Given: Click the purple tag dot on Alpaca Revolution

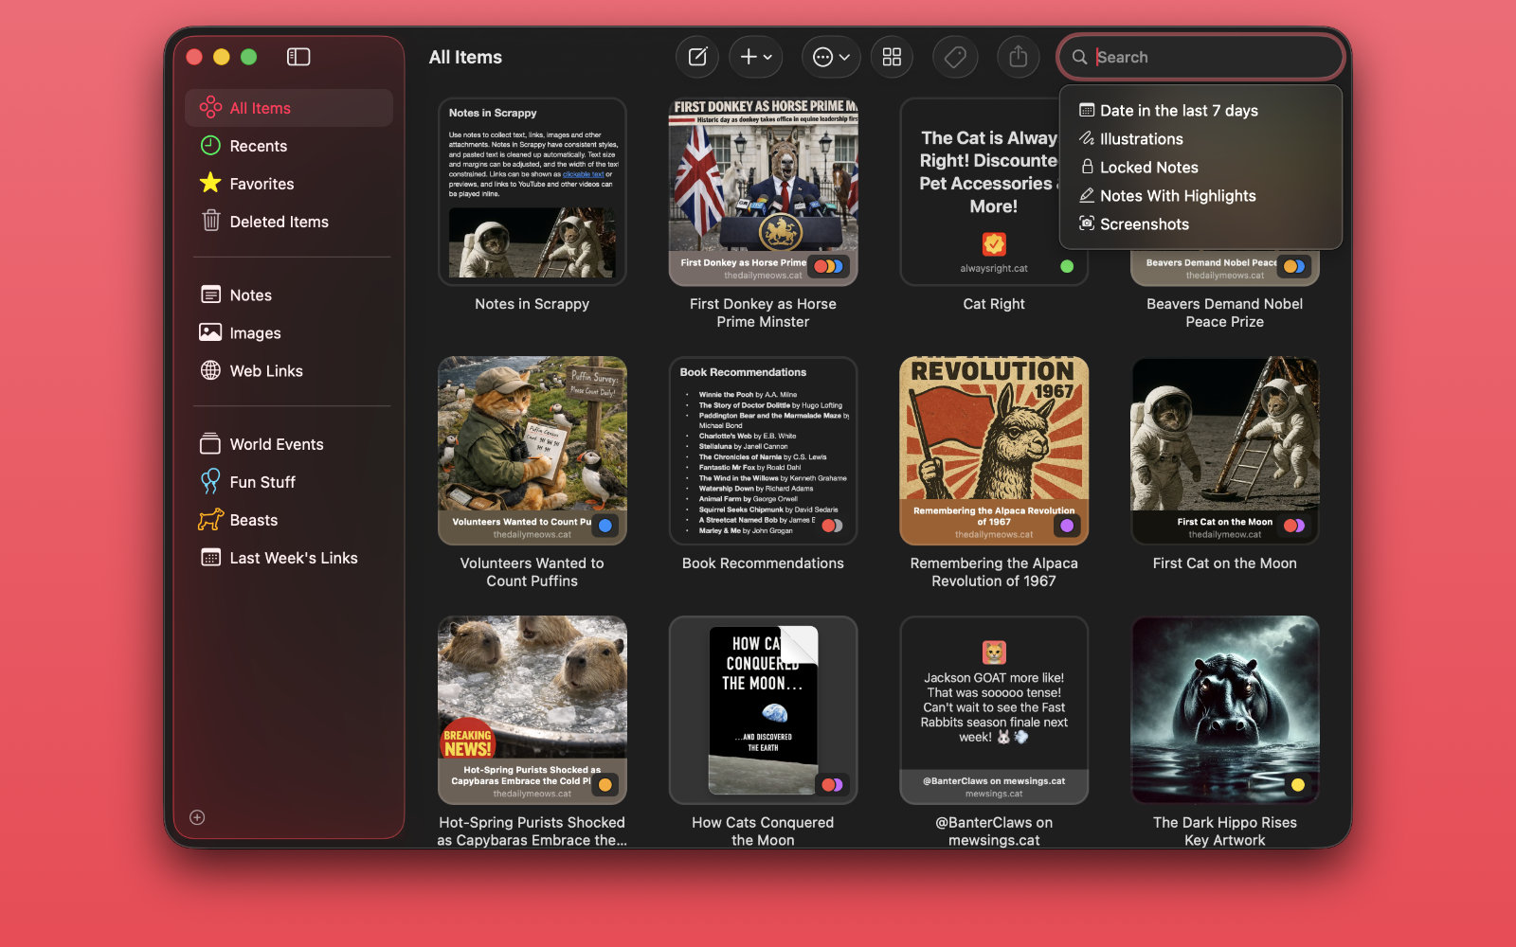Looking at the screenshot, I should pos(1067,526).
